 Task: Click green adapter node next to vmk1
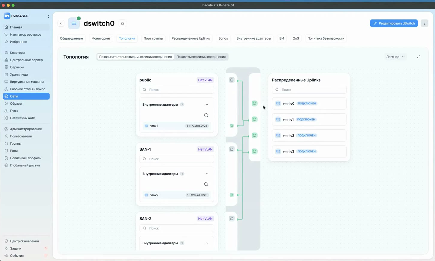point(232,126)
